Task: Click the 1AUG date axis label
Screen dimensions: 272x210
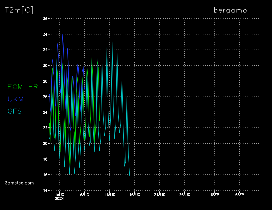Action: point(60,195)
